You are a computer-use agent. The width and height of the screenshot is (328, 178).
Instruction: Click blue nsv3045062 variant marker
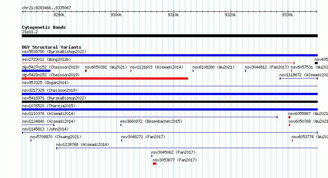click(x=152, y=156)
